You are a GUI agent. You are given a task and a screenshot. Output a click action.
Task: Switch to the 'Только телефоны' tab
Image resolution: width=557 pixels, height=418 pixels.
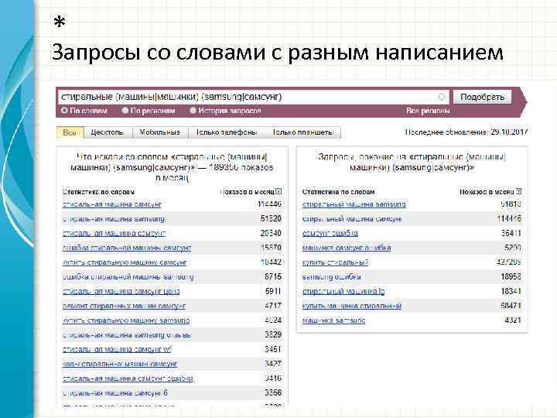227,132
